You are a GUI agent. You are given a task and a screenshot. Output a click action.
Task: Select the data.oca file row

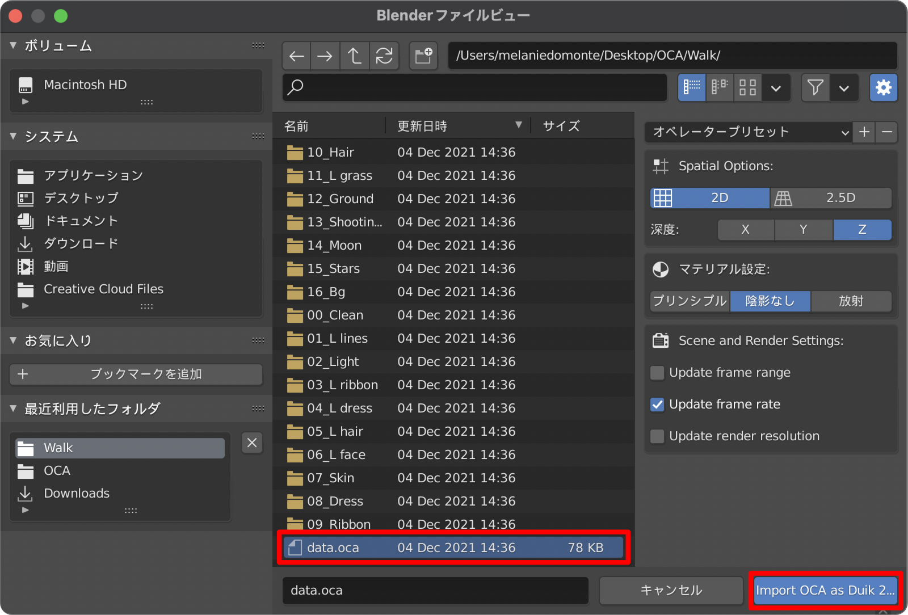pyautogui.click(x=397, y=547)
